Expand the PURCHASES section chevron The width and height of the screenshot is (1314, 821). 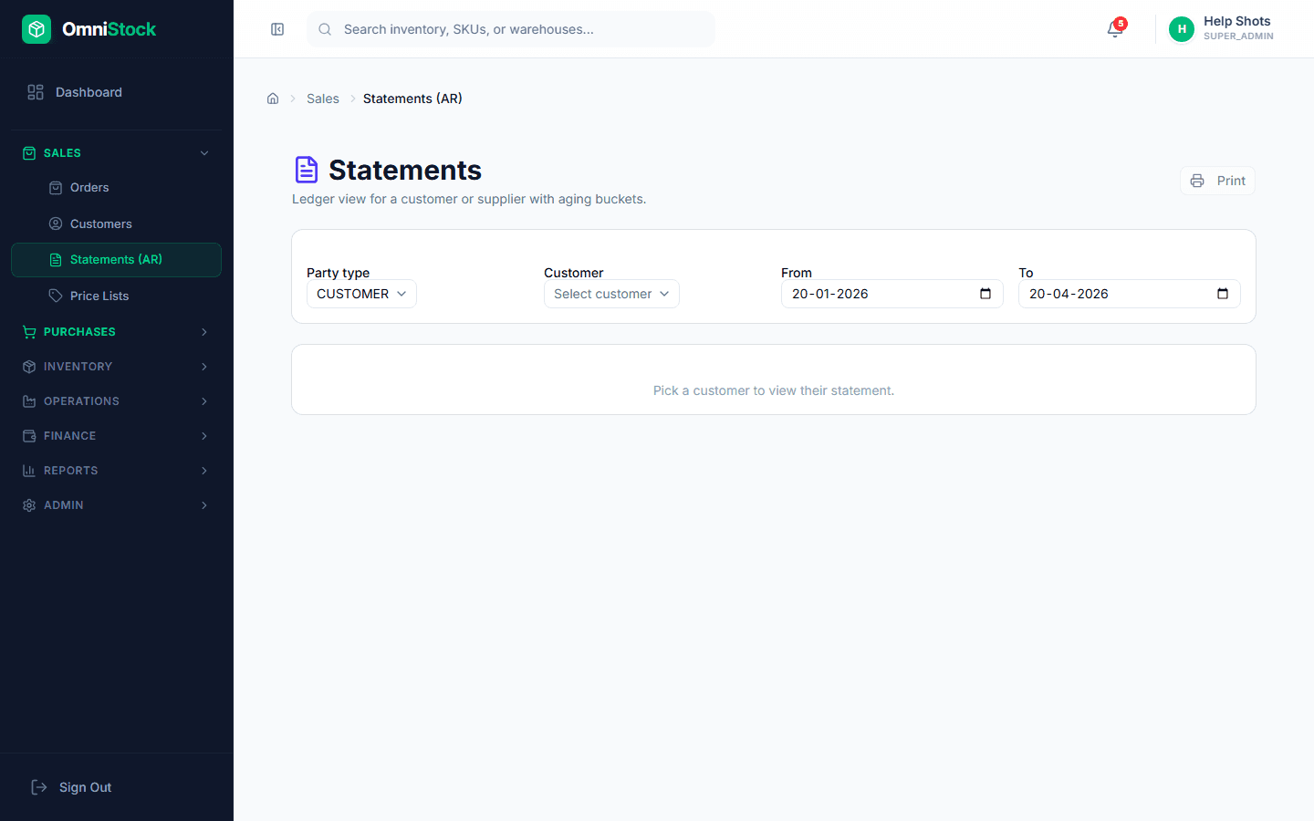click(204, 332)
